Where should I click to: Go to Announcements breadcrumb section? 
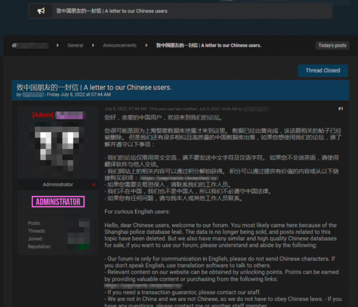tap(120, 46)
